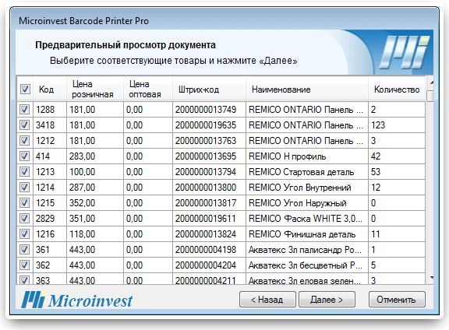Uncheck the row with code 361
Image resolution: width=449 pixels, height=330 pixels.
point(25,250)
